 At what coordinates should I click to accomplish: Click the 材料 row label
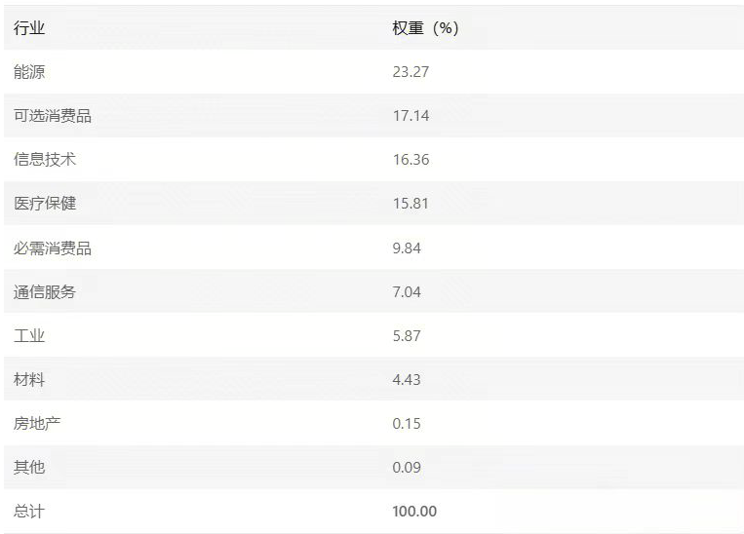pyautogui.click(x=29, y=379)
